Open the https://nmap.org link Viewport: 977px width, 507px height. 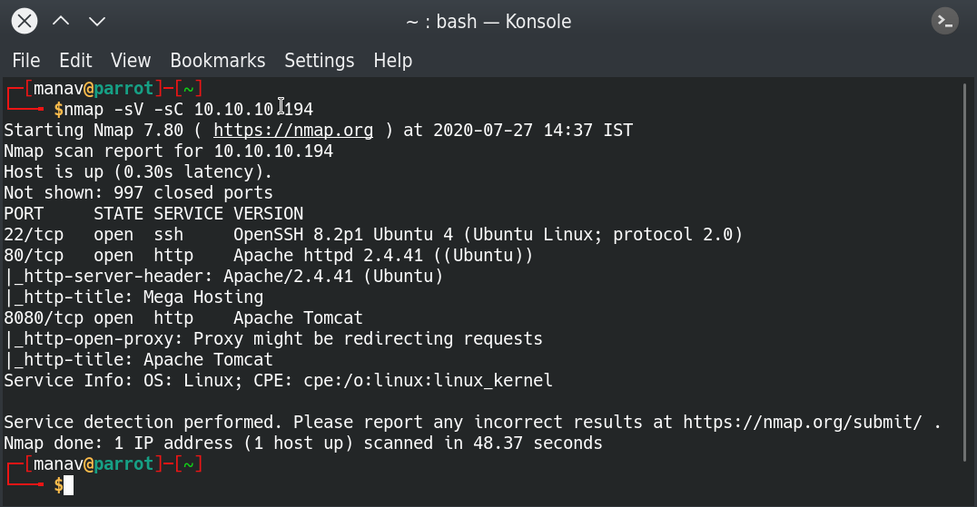pyautogui.click(x=293, y=131)
